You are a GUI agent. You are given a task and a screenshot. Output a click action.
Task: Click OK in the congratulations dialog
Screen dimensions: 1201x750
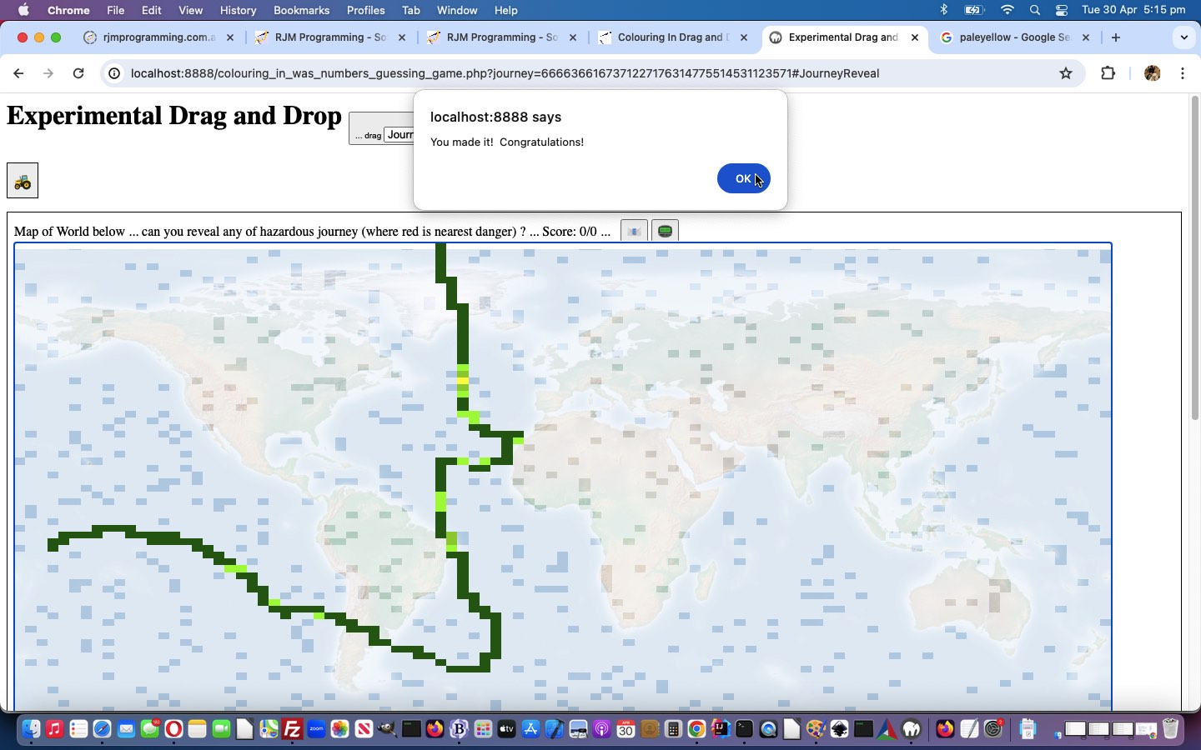click(x=742, y=178)
